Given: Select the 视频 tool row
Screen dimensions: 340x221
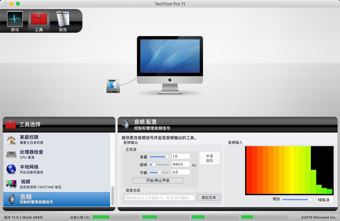Looking at the screenshot, I should (x=57, y=184).
